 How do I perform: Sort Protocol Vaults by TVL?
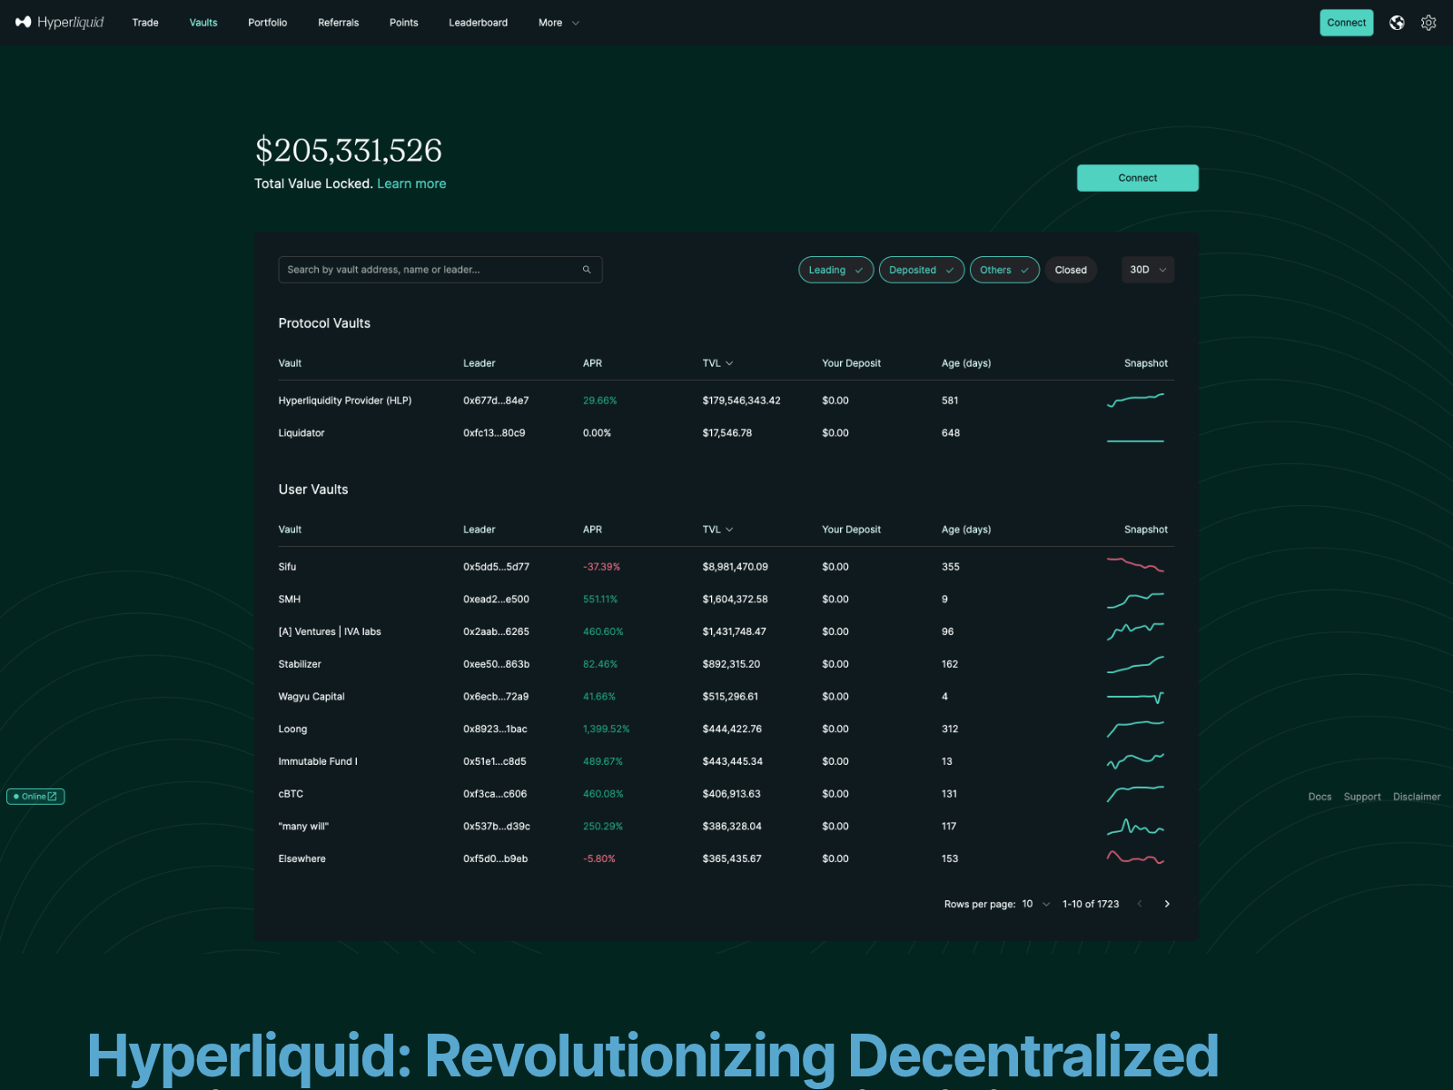pyautogui.click(x=717, y=363)
